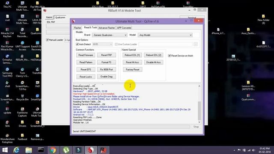The height and width of the screenshot is (154, 274).
Task: Open File Explorer from taskbar
Action: [x=29, y=150]
